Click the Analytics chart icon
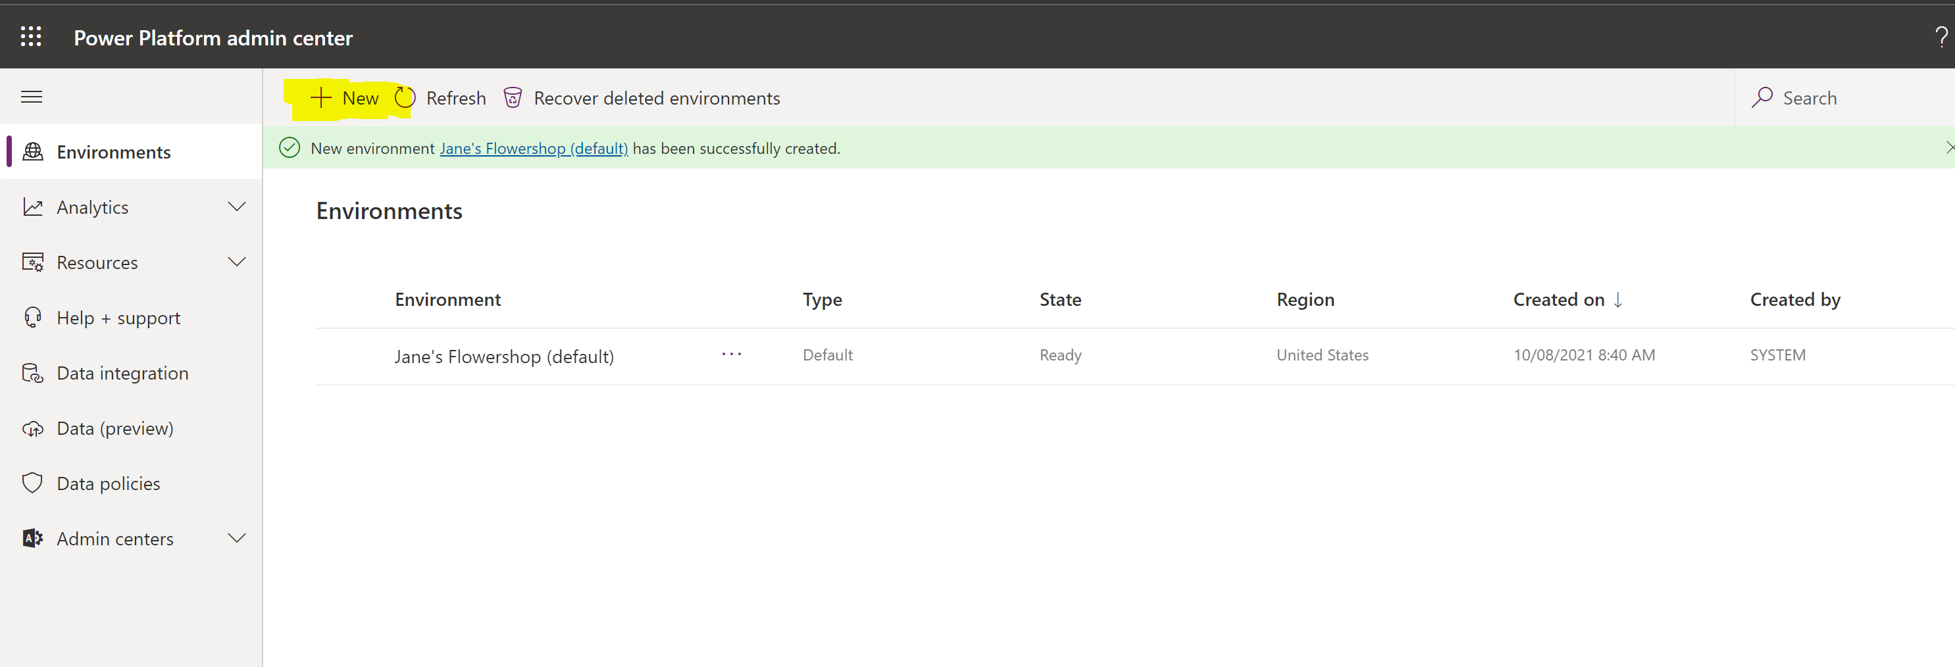This screenshot has height=667, width=1955. pos(33,207)
